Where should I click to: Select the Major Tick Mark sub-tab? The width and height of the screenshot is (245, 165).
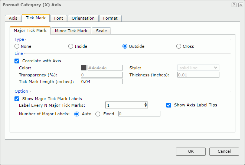pos(30,30)
